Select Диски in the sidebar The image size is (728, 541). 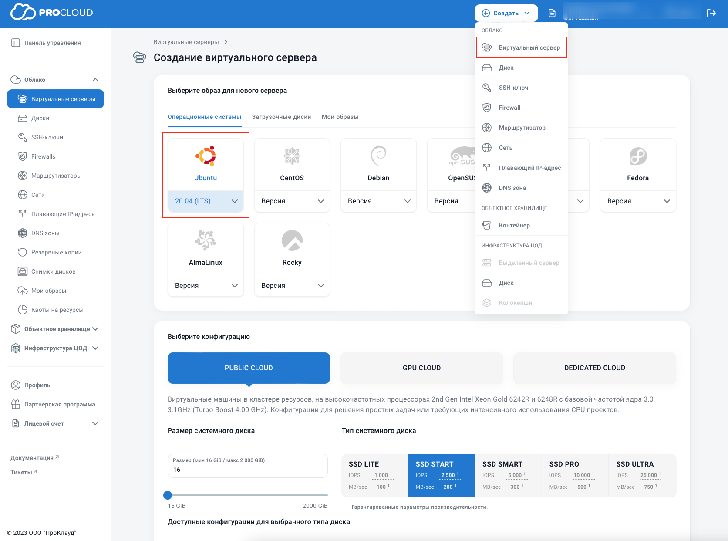pyautogui.click(x=40, y=118)
